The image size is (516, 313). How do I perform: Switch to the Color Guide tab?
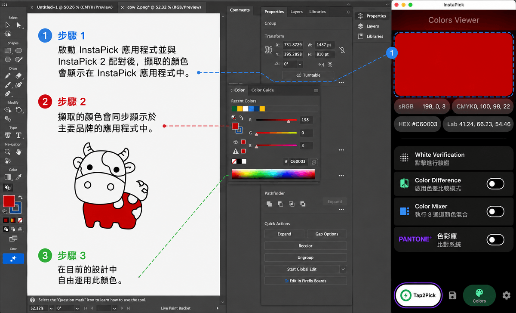(x=263, y=90)
